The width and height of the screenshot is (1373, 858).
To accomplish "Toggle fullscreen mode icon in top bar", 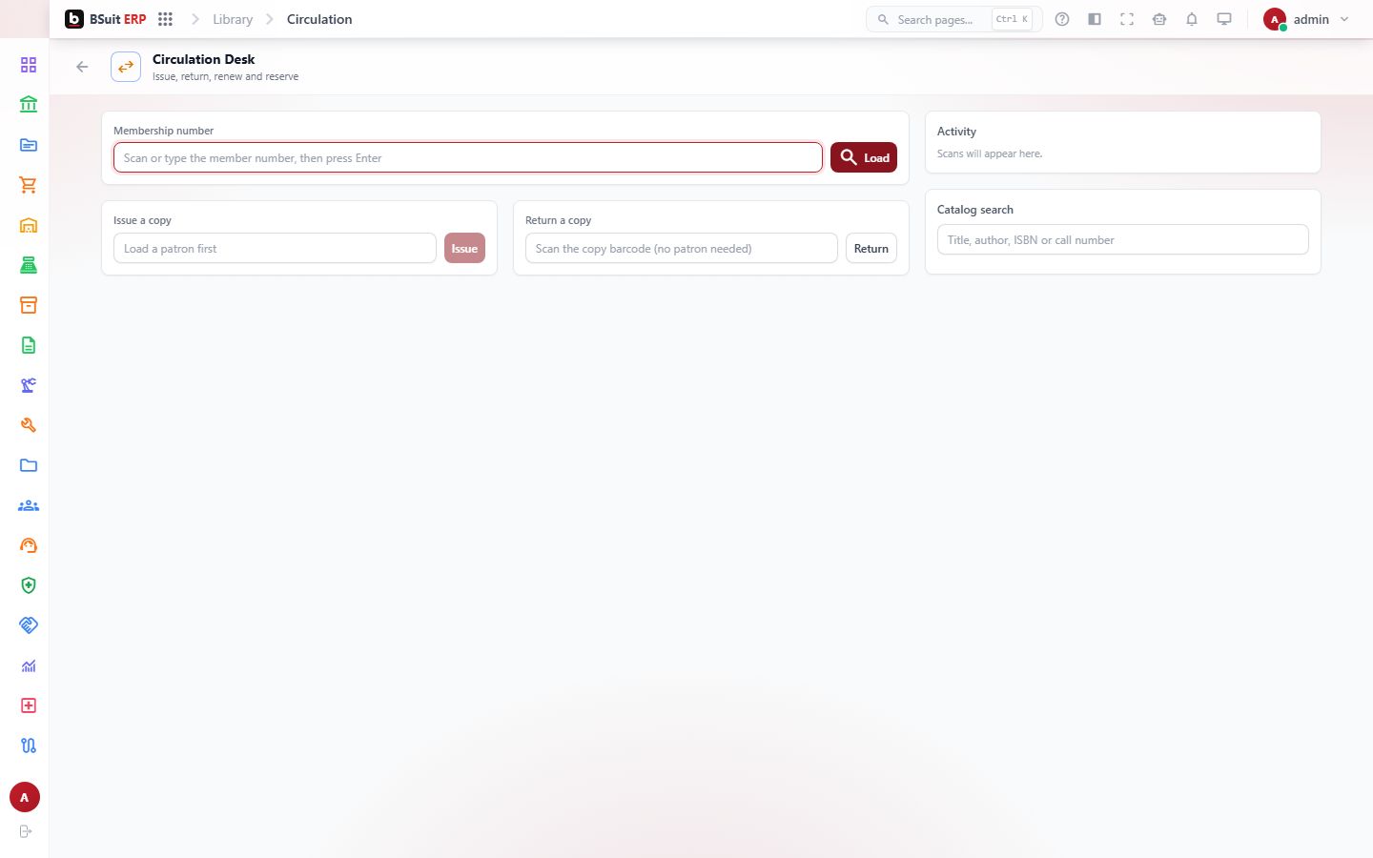I will [1127, 19].
